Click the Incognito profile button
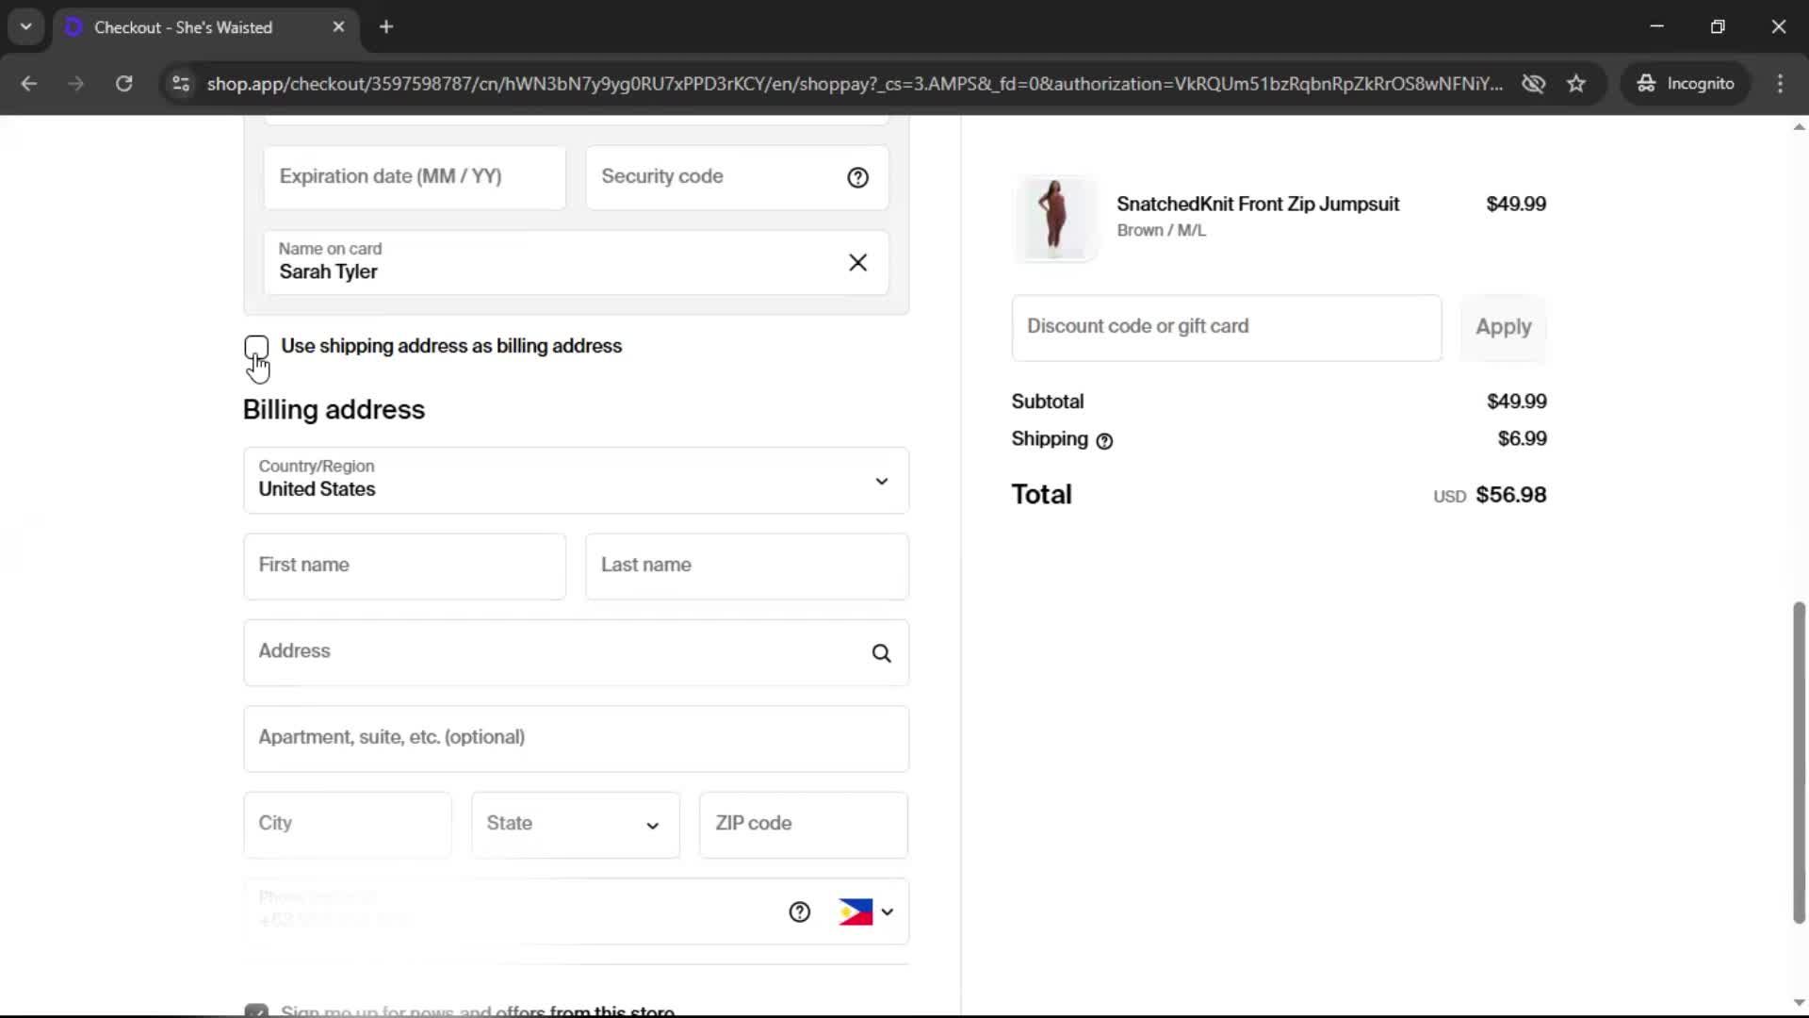This screenshot has width=1809, height=1018. (1686, 84)
